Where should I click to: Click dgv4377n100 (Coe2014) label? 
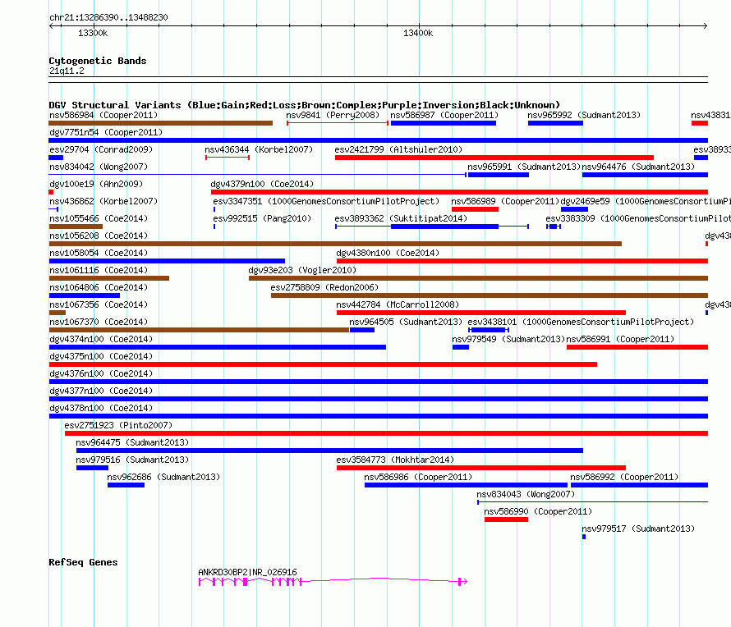click(101, 391)
